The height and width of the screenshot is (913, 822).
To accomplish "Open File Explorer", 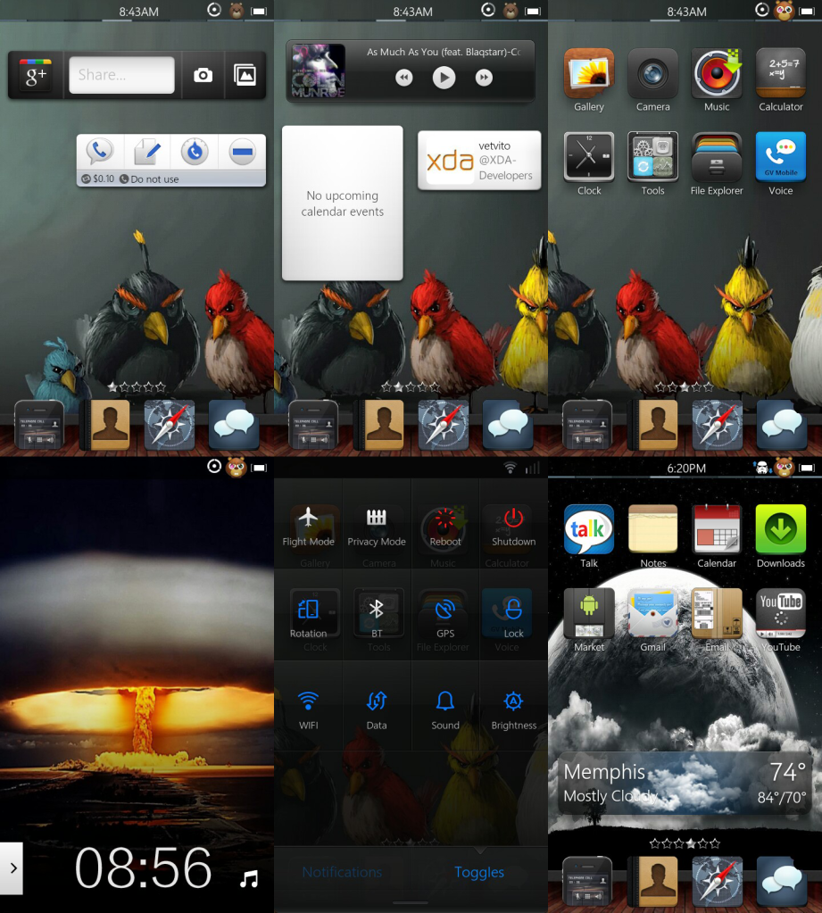I will (717, 162).
